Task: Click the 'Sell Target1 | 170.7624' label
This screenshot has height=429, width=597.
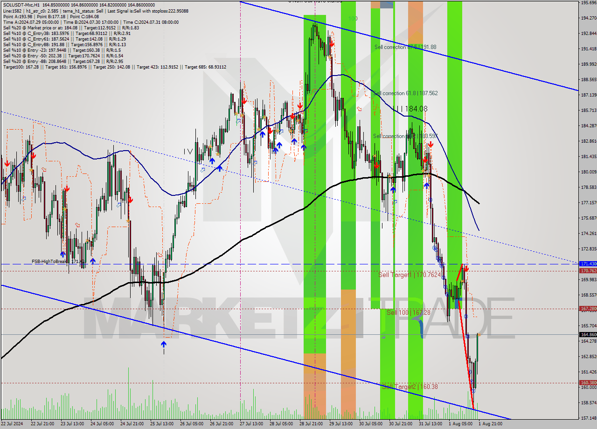Action: [x=410, y=275]
